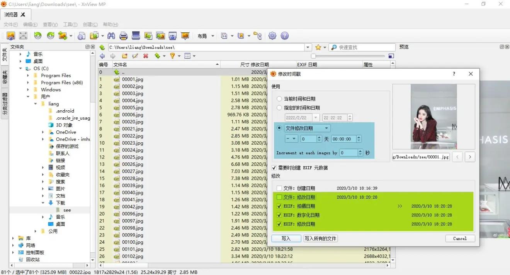Click the red X delete icon above the file list
Screen dimensions: 510x275
click(146, 56)
